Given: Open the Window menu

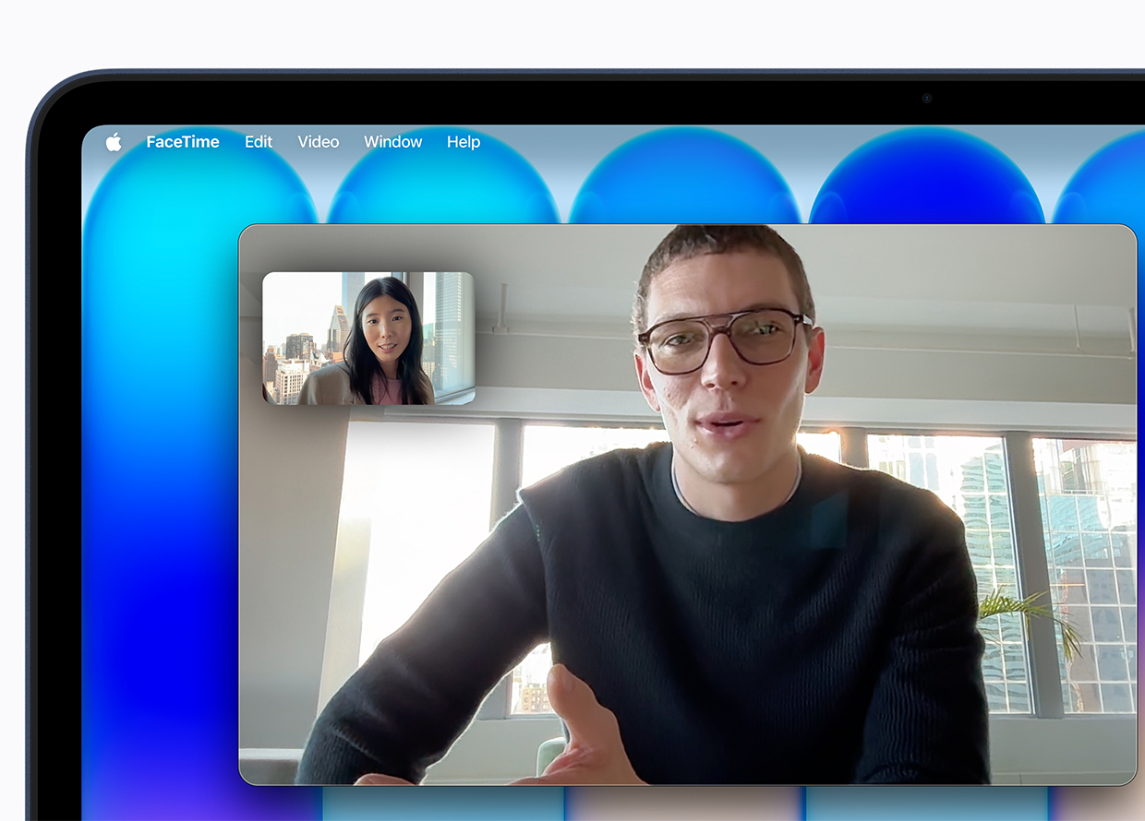Looking at the screenshot, I should point(393,142).
